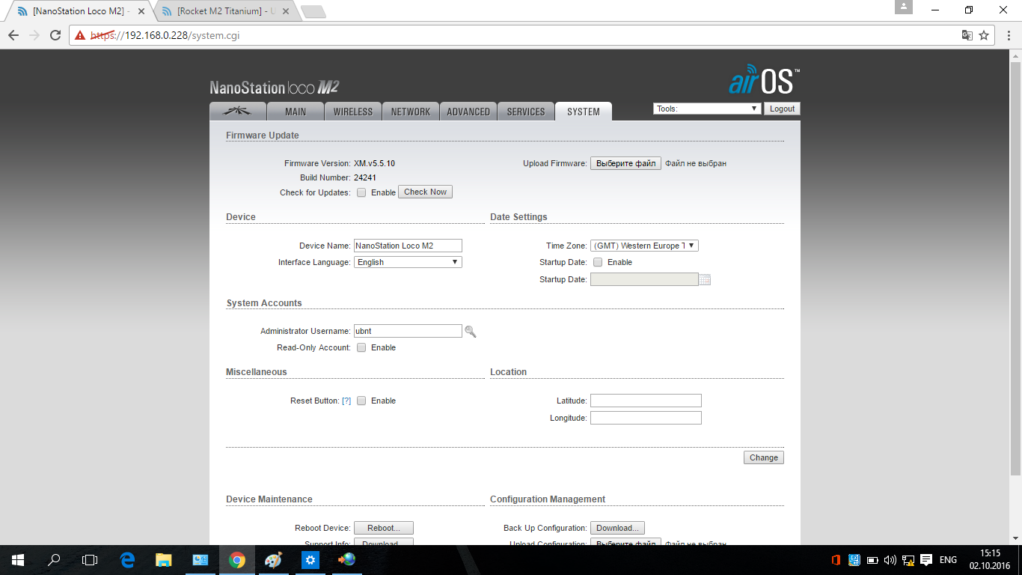The height and width of the screenshot is (575, 1022).
Task: Enable the Read-Only Account checkbox
Action: tap(361, 347)
